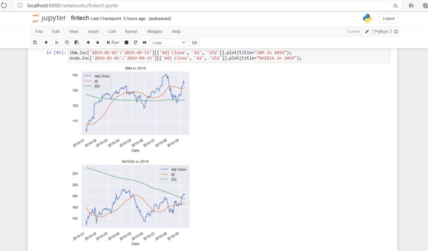Open the Widgets menu
Viewport: 428px width, 251px height.
[x=155, y=31]
